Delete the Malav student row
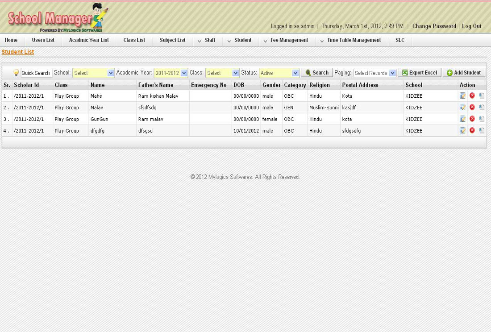 pyautogui.click(x=472, y=108)
